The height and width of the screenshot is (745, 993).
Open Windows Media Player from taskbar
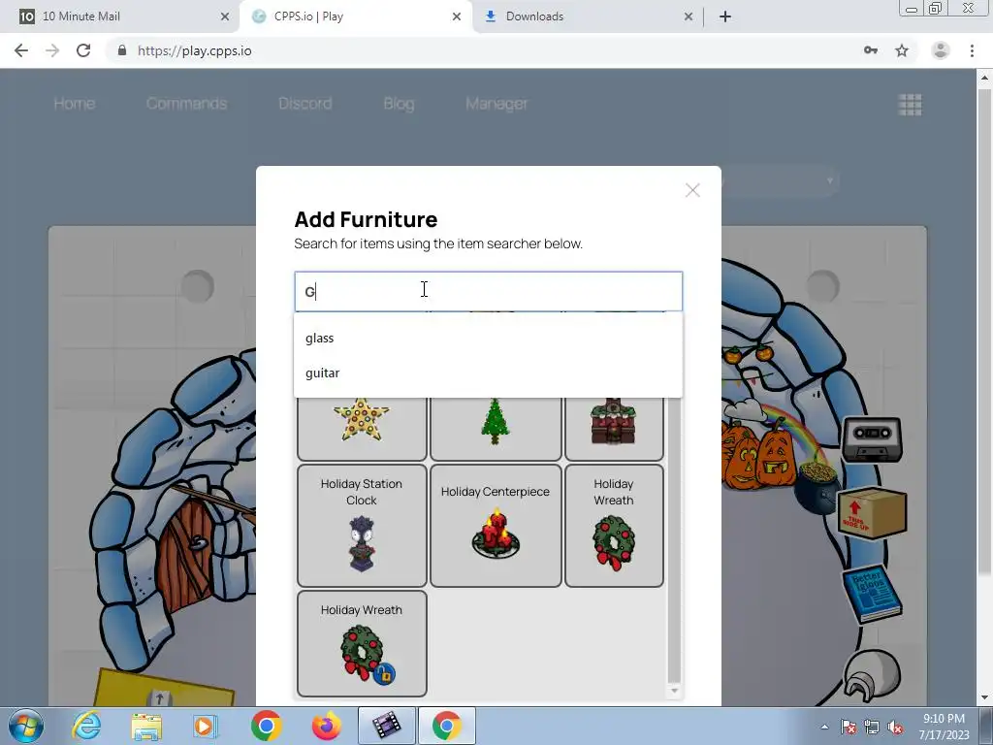(x=206, y=726)
